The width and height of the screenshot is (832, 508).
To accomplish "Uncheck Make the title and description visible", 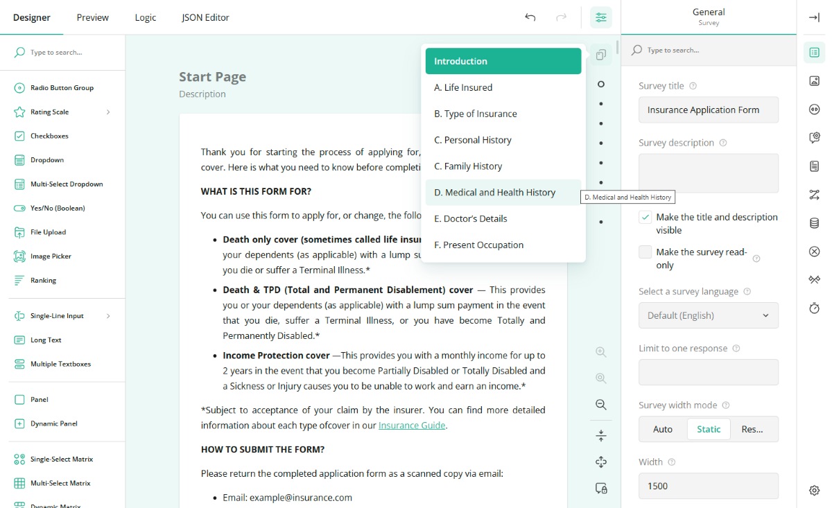I will 645,217.
